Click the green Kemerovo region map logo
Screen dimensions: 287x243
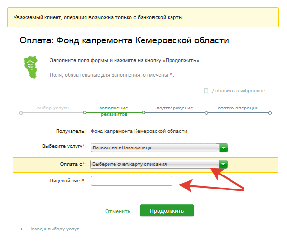pyautogui.click(x=31, y=67)
